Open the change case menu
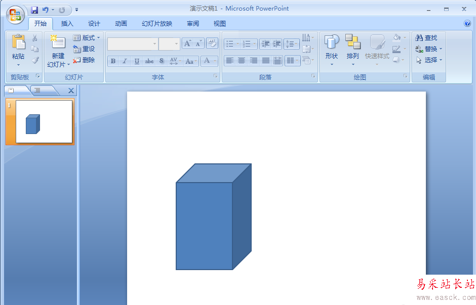 (x=191, y=61)
